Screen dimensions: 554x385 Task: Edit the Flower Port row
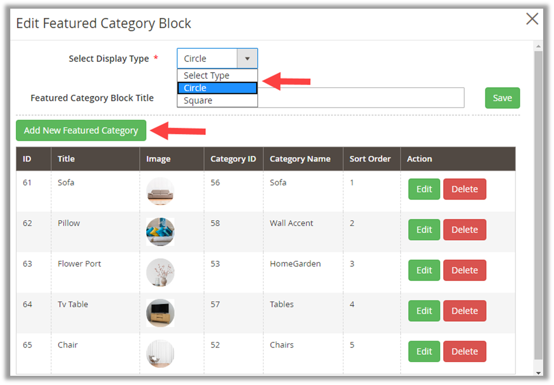pyautogui.click(x=424, y=271)
